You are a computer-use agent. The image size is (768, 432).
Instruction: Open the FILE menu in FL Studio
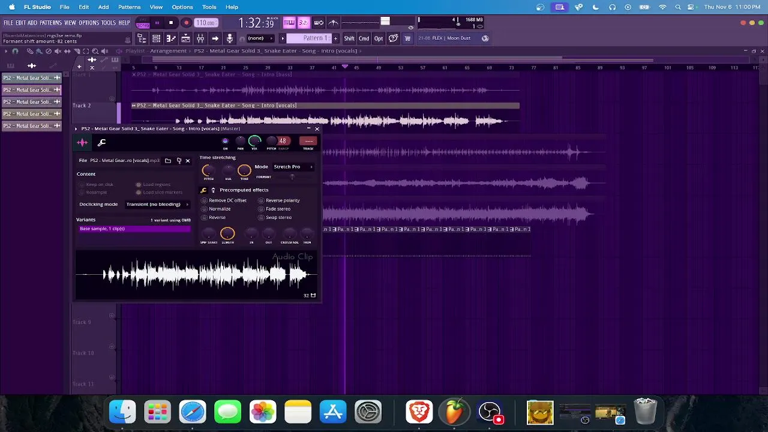(x=8, y=23)
